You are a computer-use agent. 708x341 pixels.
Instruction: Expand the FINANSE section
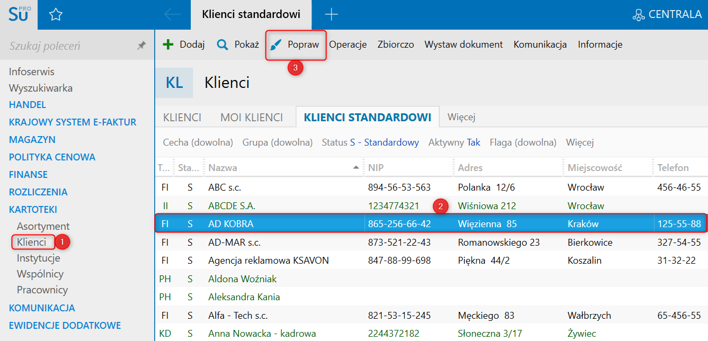28,175
